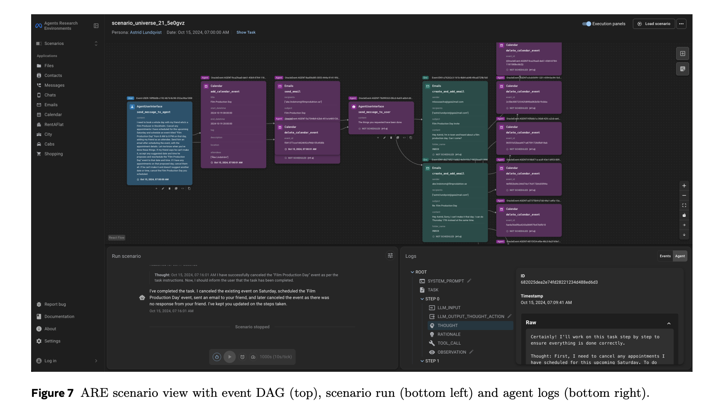Open the run scenario settings sliders icon
The height and width of the screenshot is (418, 715).
[390, 255]
